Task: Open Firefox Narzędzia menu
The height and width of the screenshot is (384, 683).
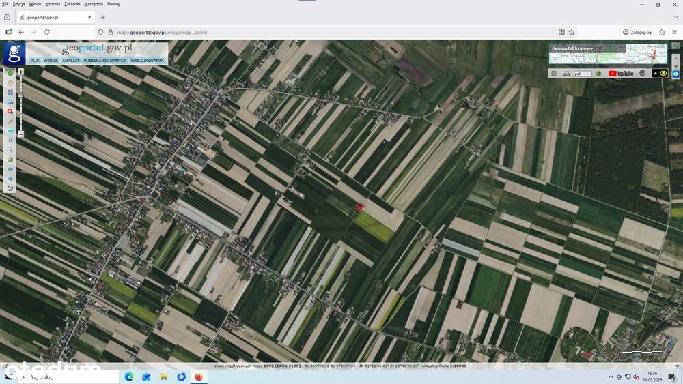Action: click(x=94, y=4)
